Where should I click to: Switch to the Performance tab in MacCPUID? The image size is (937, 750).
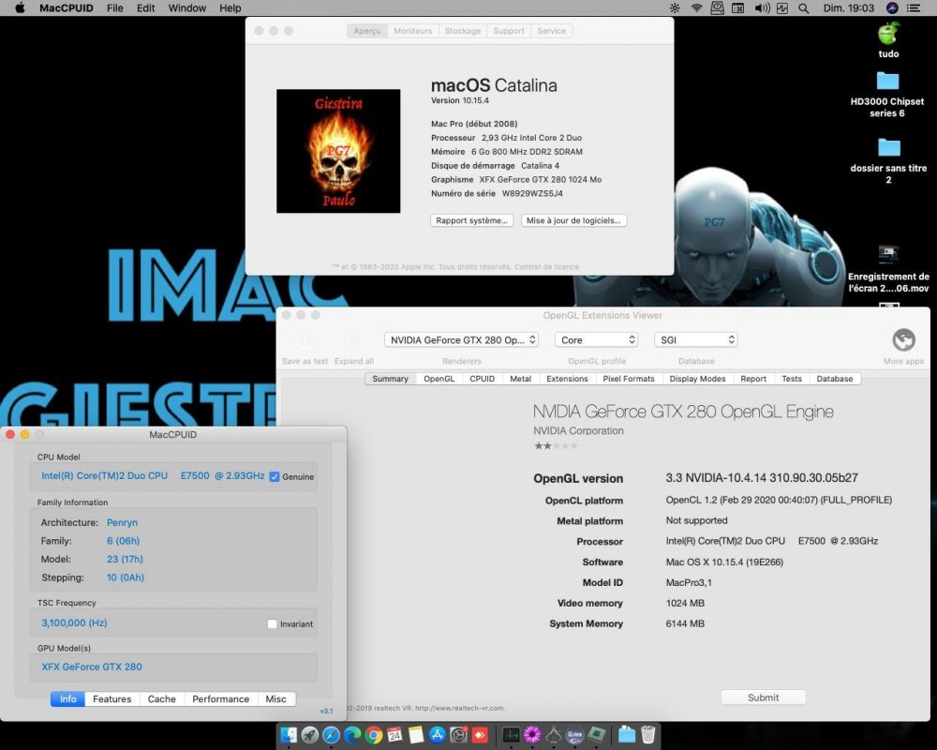point(220,698)
